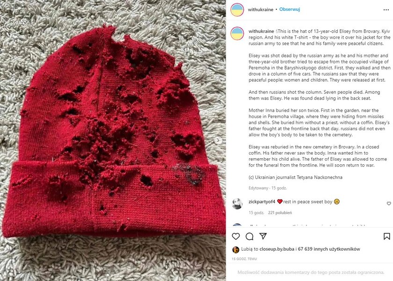This screenshot has height=281, width=393.
Task: Open the 15 GODZ. TEMU post timestamp
Action: tap(244, 259)
